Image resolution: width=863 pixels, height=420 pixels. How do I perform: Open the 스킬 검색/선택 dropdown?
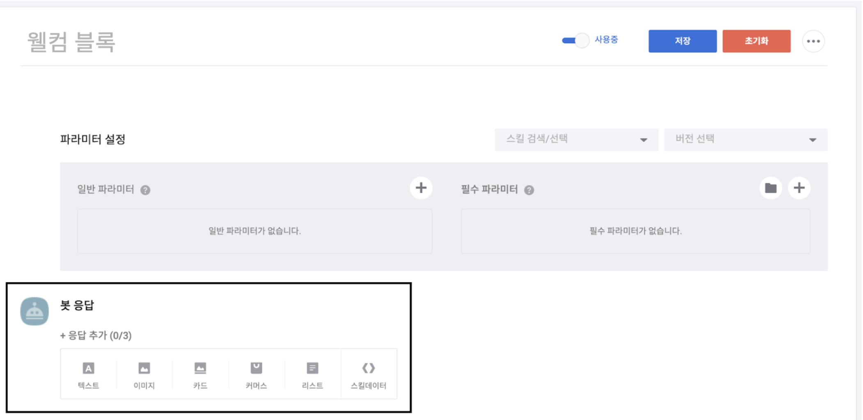click(576, 139)
